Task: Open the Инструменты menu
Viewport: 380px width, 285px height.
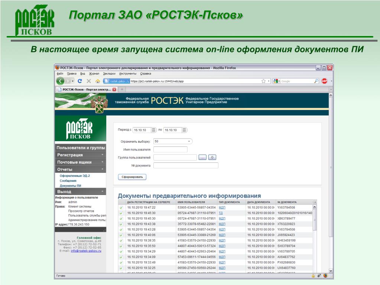Action: 128,74
